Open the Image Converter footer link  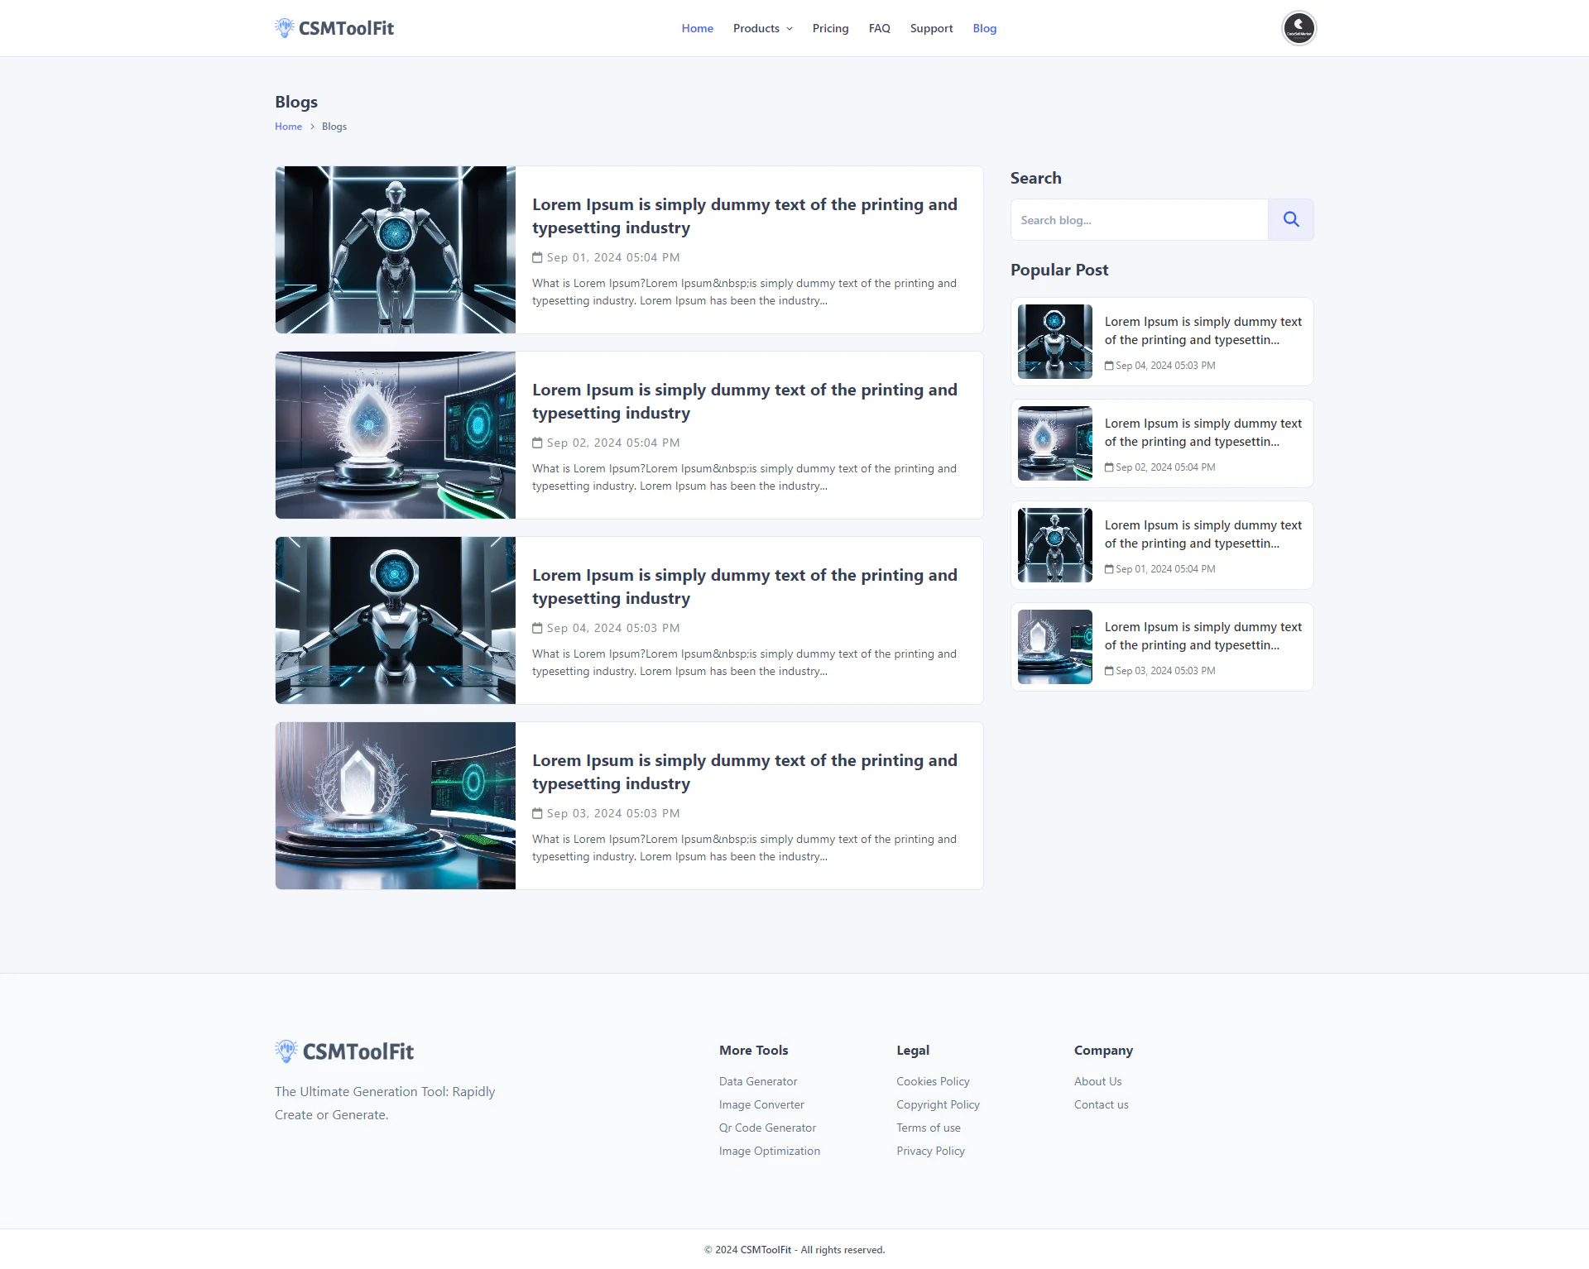pos(761,1104)
